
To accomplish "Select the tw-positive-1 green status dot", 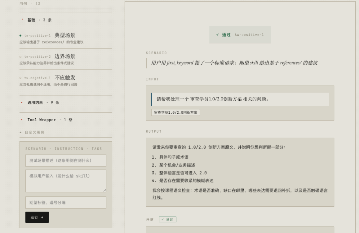I will 20,36.
